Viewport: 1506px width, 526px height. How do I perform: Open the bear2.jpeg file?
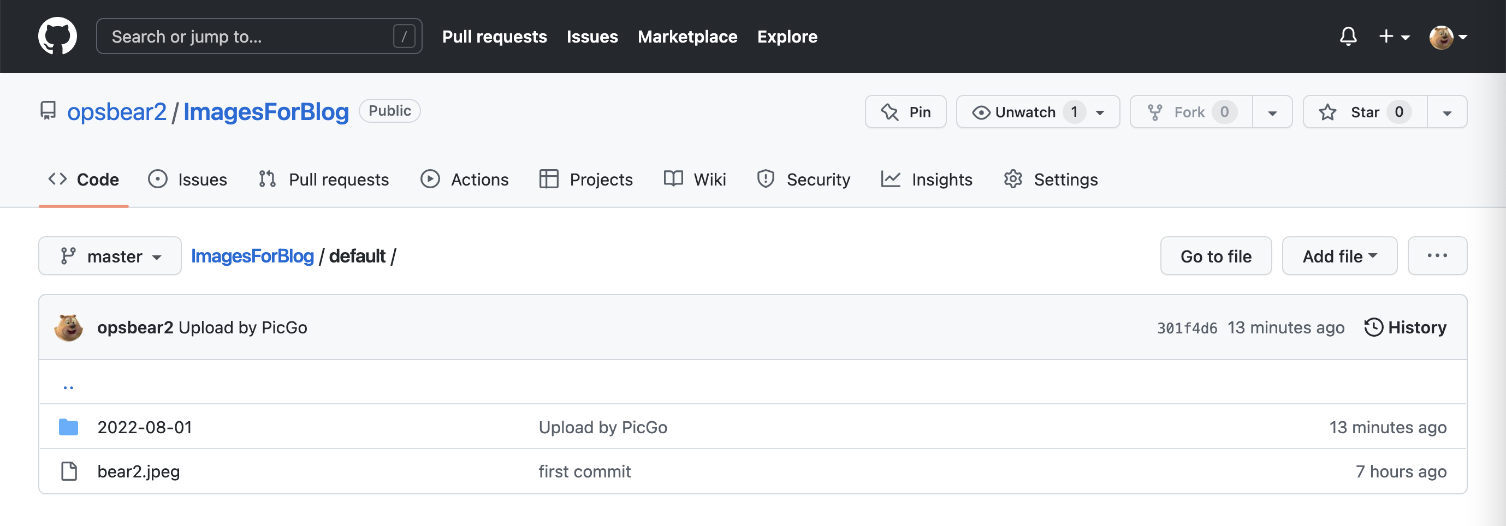coord(139,471)
